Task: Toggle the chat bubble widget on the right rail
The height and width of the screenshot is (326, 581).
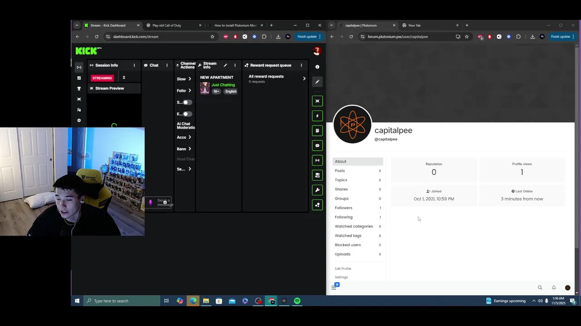Action: (x=317, y=145)
